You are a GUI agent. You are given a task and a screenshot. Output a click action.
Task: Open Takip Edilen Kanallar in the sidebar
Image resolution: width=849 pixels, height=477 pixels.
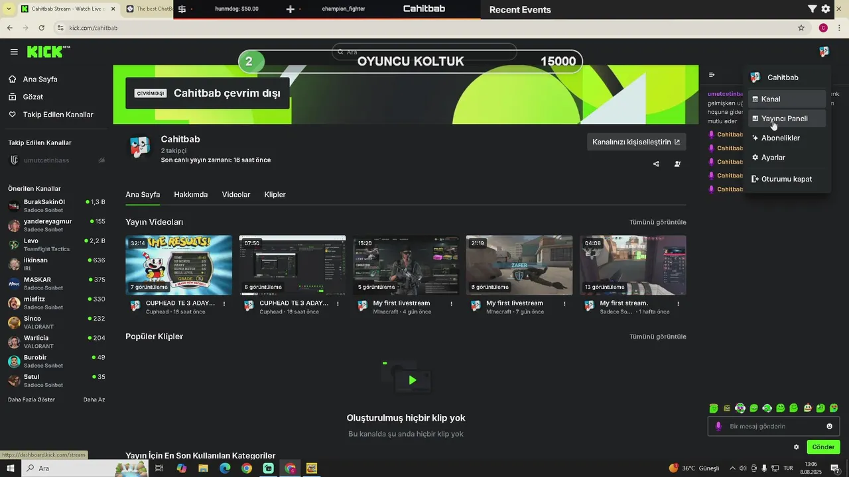tap(50, 115)
